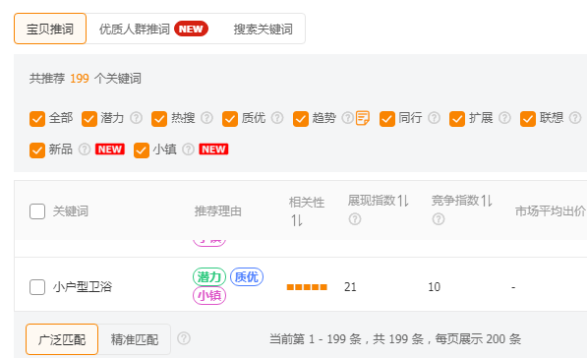This screenshot has height=358, width=587.
Task: Click the orange note icon beside 趋势
Action: [363, 118]
